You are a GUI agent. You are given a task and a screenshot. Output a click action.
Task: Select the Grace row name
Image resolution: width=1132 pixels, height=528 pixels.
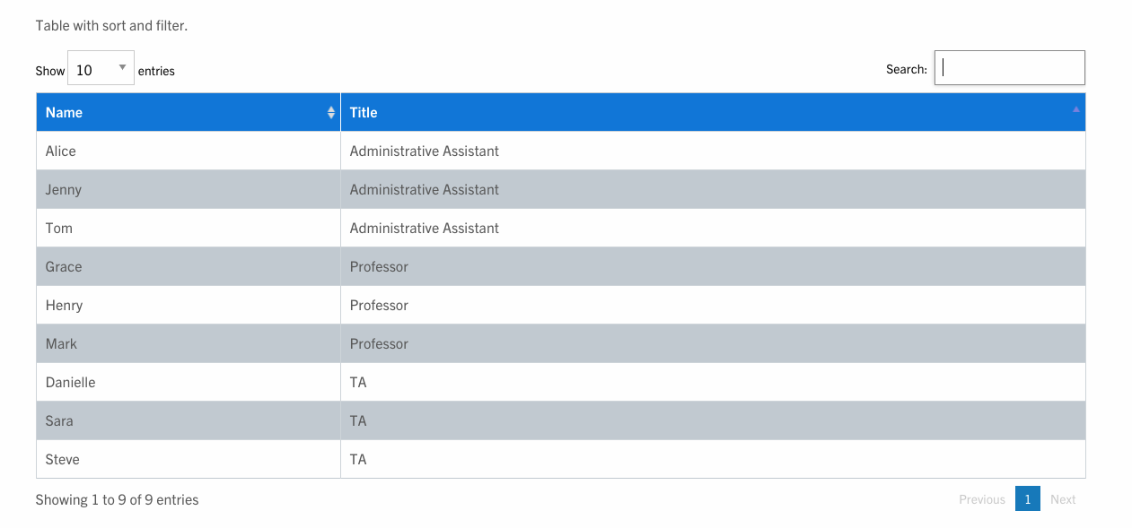click(64, 267)
